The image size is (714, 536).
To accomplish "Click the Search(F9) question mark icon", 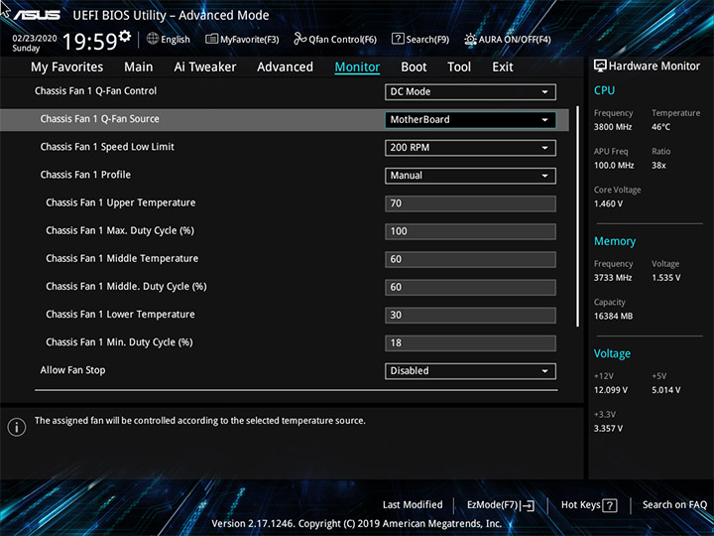I will pos(398,39).
